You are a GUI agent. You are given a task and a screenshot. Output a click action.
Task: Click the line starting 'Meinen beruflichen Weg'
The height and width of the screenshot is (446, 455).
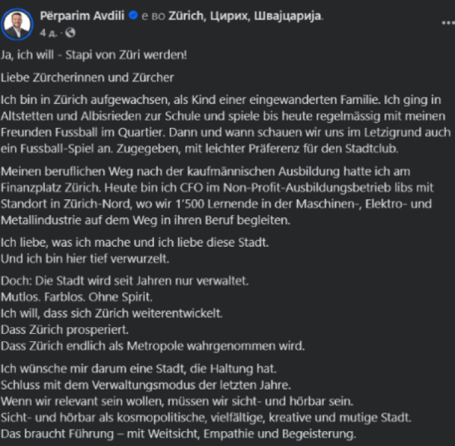205,171
